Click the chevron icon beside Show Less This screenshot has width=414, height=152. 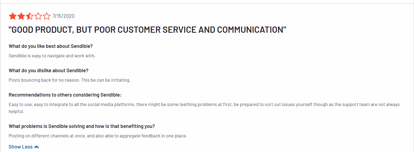pos(37,147)
